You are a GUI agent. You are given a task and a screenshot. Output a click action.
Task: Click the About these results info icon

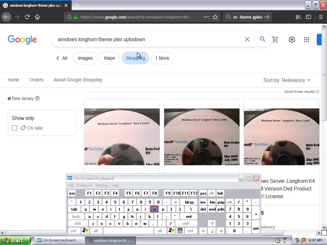(x=317, y=92)
